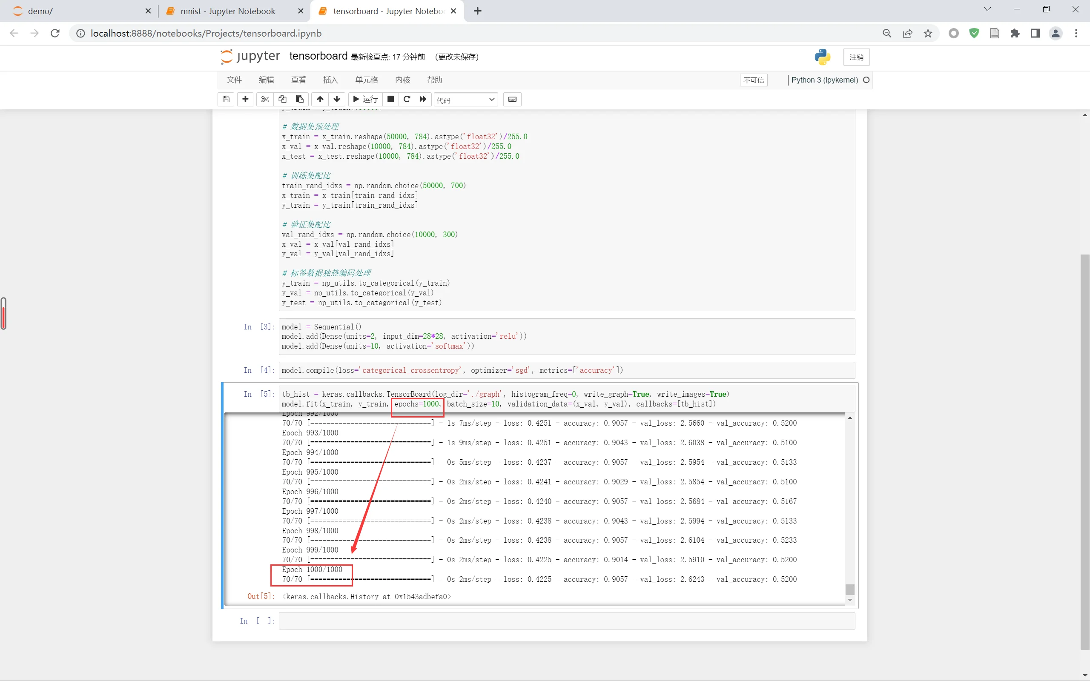Interrupt the kernel with stop icon
This screenshot has width=1090, height=681.
[390, 99]
